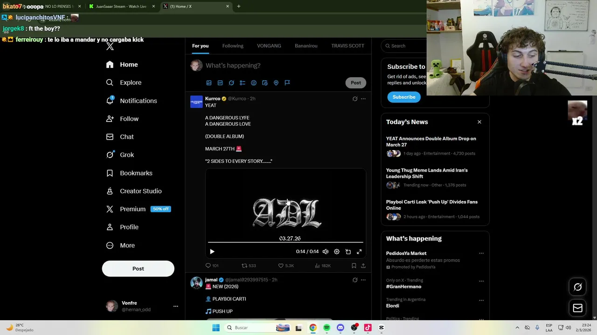597x335 pixels.
Task: Open the Follow sidebar item
Action: point(122,119)
